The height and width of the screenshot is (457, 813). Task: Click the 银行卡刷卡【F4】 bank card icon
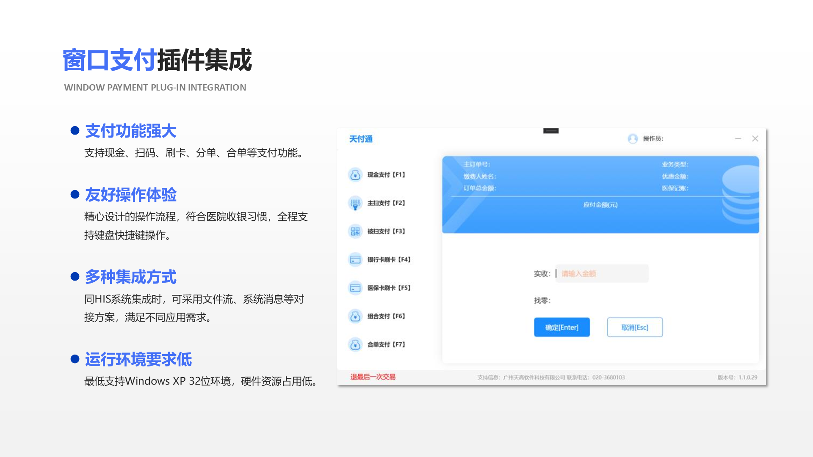coord(355,259)
